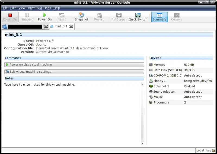Click the Reset toolbar button
Screen dimensions: 217x154
[62, 17]
